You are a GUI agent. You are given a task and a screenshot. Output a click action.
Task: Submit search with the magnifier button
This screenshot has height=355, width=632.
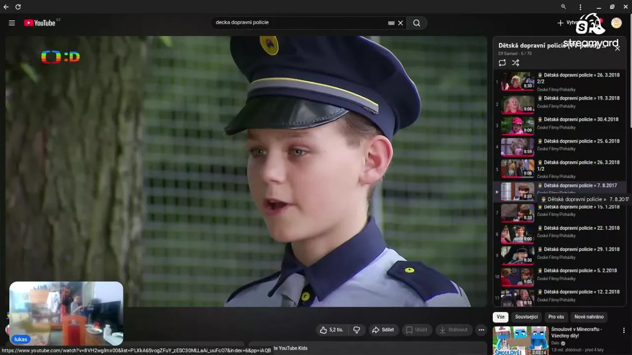click(x=417, y=23)
